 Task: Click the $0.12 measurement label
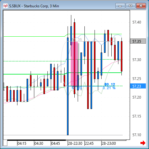point(110,84)
